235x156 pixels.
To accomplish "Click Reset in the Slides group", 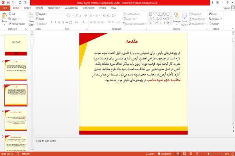I will [40, 19].
